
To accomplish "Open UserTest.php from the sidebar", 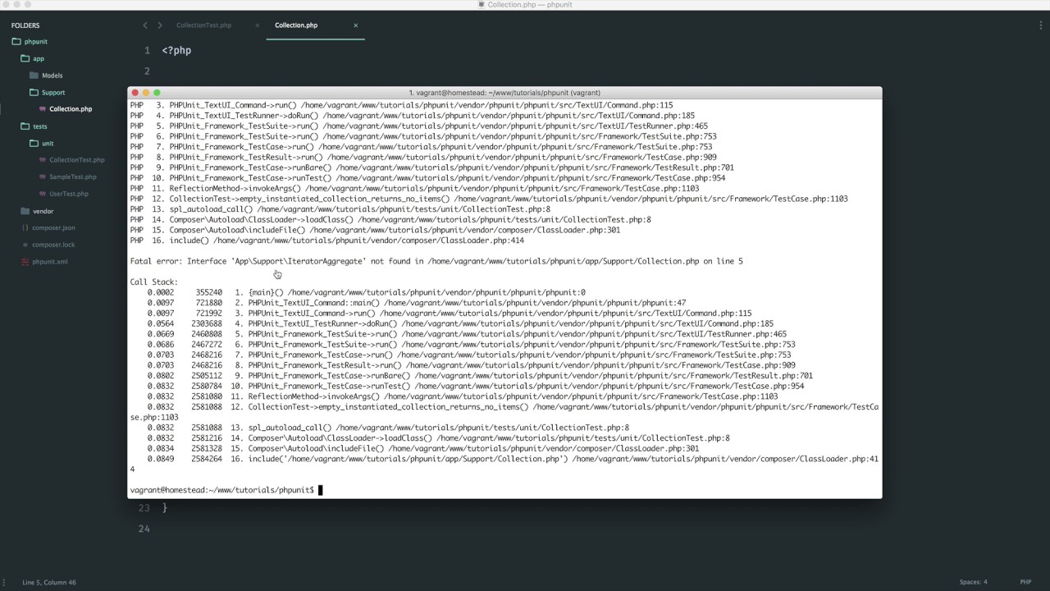I will tap(69, 194).
